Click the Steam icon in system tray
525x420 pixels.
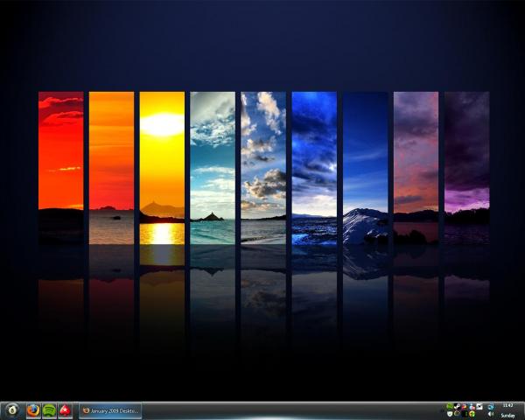pos(457,406)
